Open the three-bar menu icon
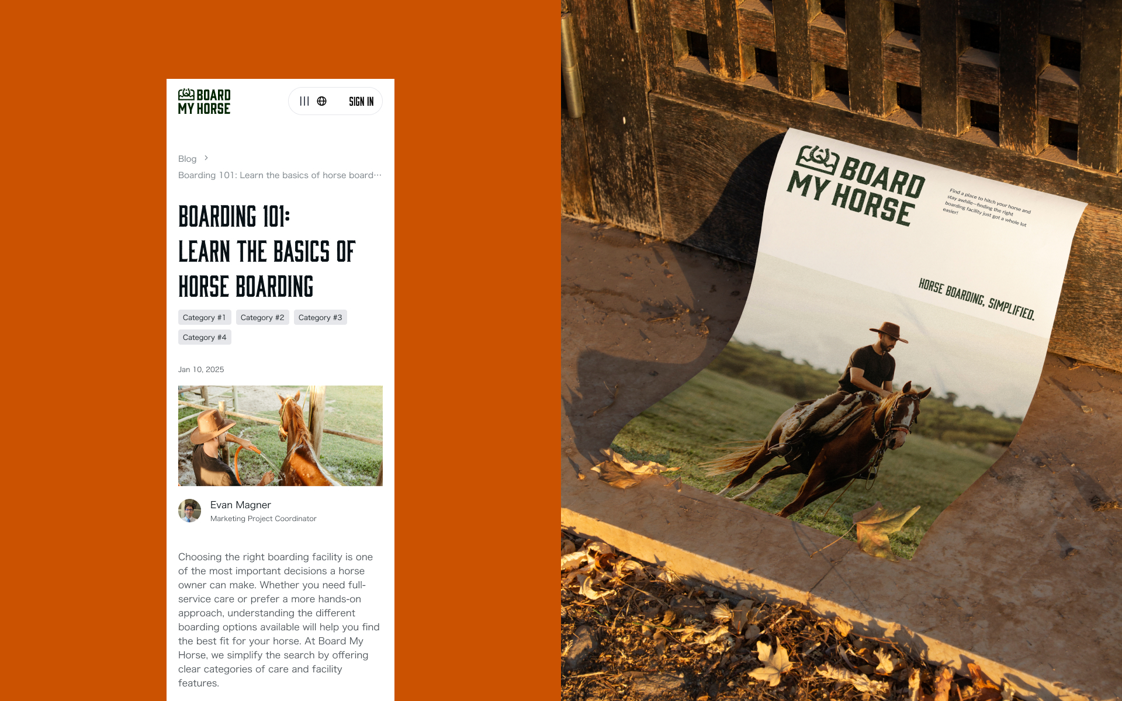The width and height of the screenshot is (1122, 701). (x=304, y=101)
